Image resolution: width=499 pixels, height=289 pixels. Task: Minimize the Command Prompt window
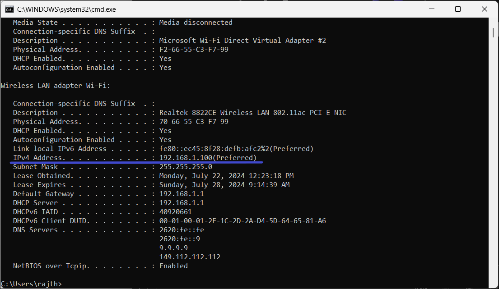(432, 9)
